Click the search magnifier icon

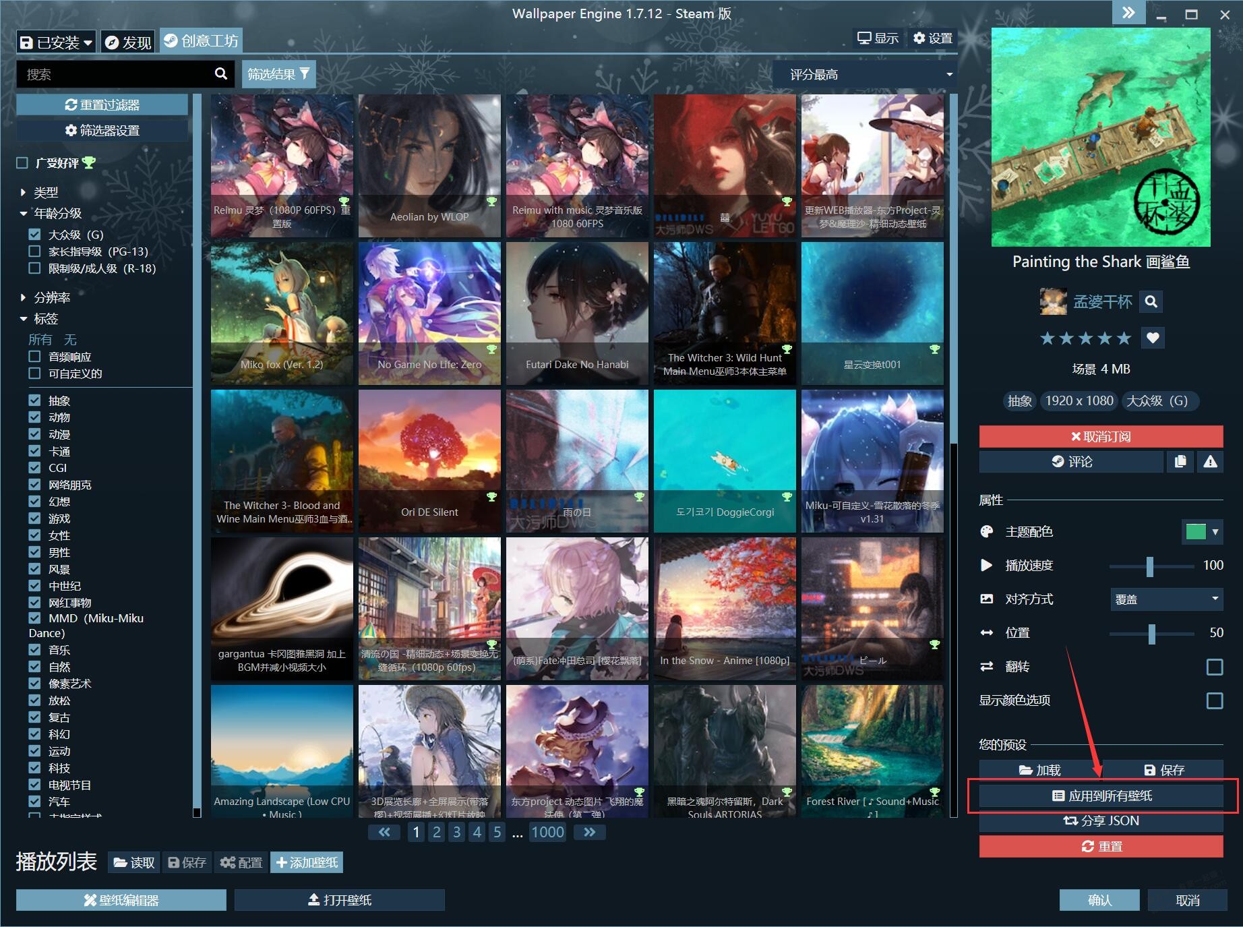[x=220, y=73]
